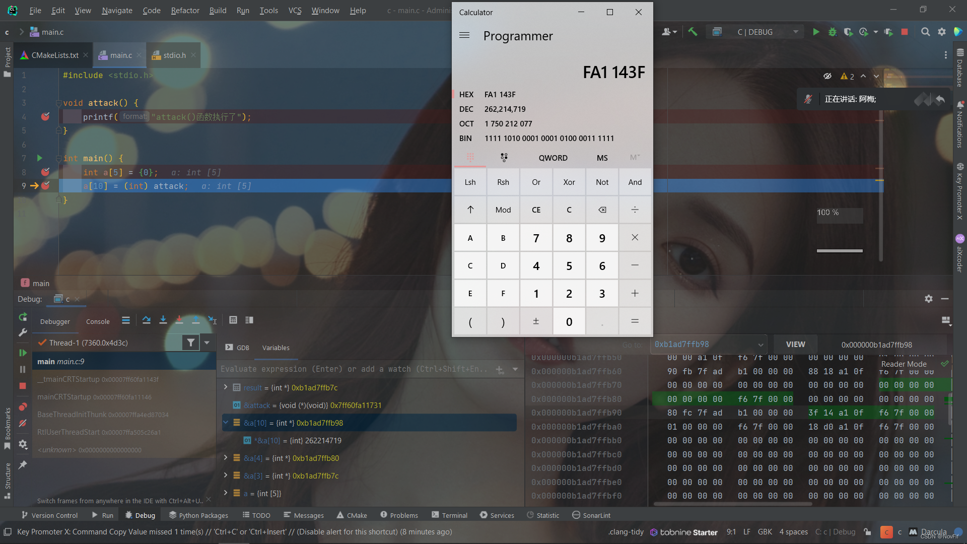Click the memory view horizontal scrollbar

click(x=733, y=503)
